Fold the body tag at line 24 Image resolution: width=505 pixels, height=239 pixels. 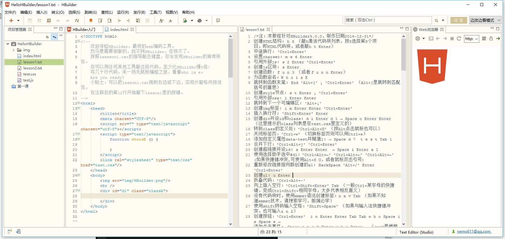(79, 175)
